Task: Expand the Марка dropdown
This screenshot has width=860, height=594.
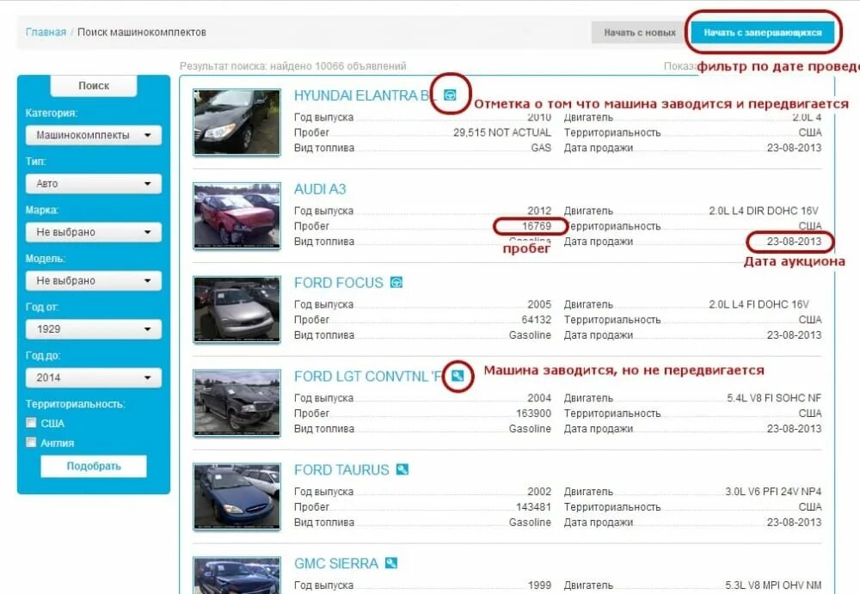Action: tap(93, 232)
